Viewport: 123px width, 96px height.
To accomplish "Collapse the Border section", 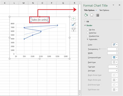I will coord(85,25).
